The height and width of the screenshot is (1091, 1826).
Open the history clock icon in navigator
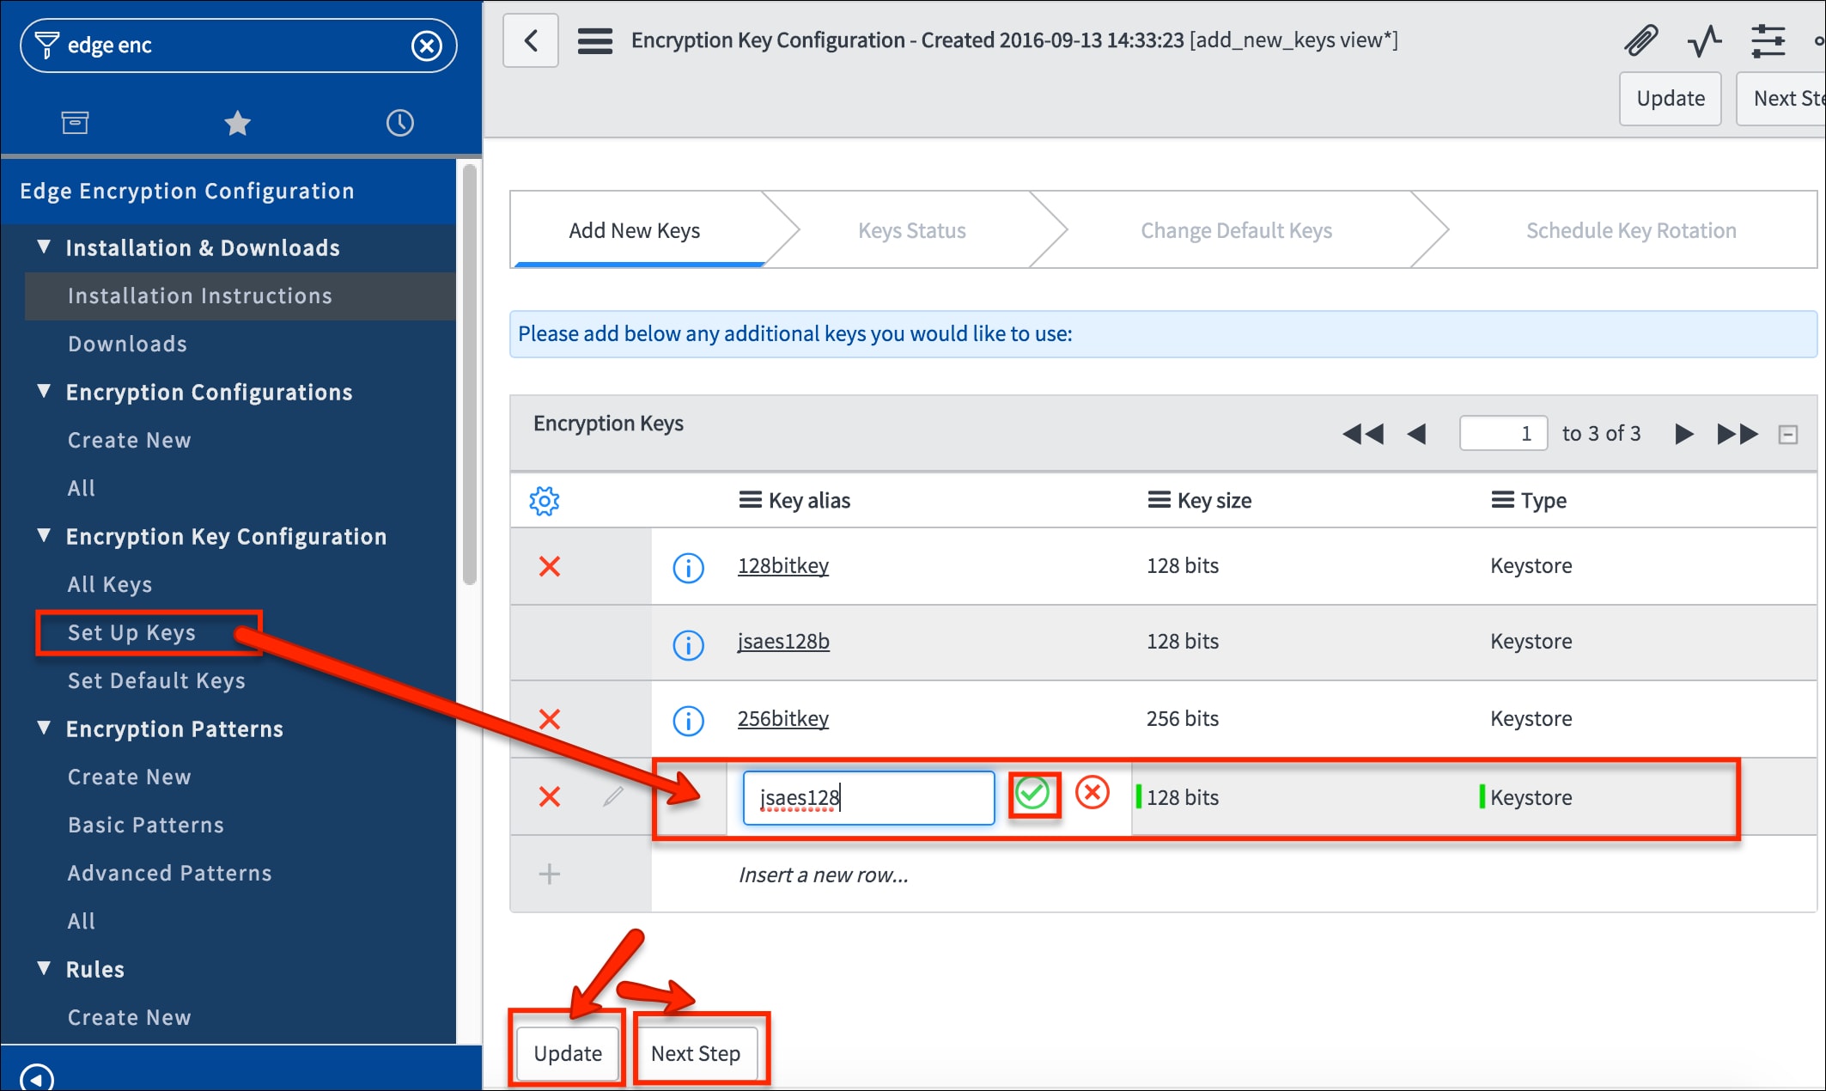tap(399, 123)
